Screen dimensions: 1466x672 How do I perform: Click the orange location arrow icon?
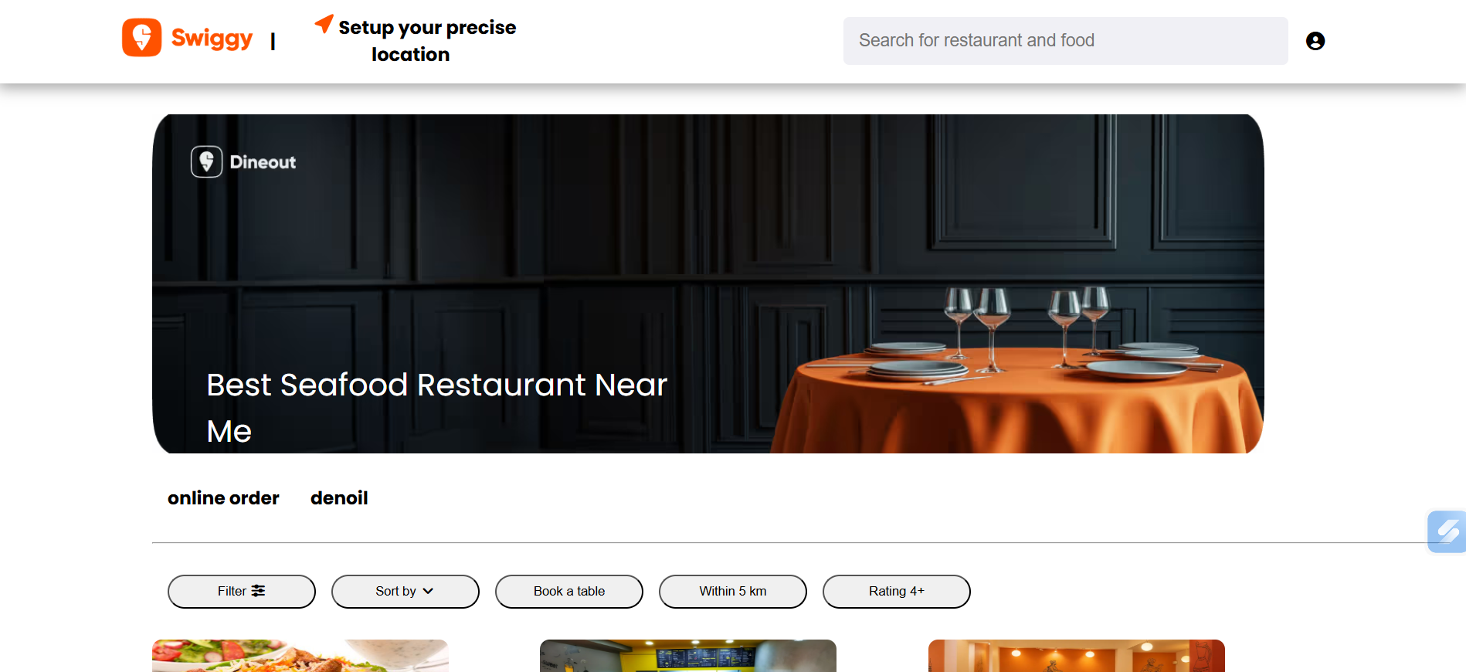pos(324,24)
